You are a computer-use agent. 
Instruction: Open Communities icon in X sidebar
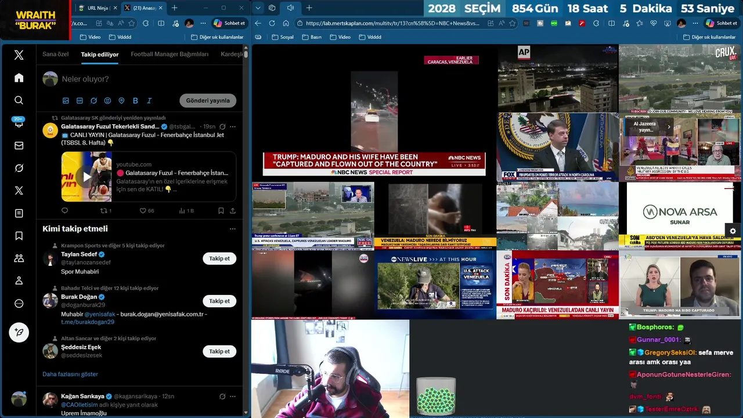point(19,258)
